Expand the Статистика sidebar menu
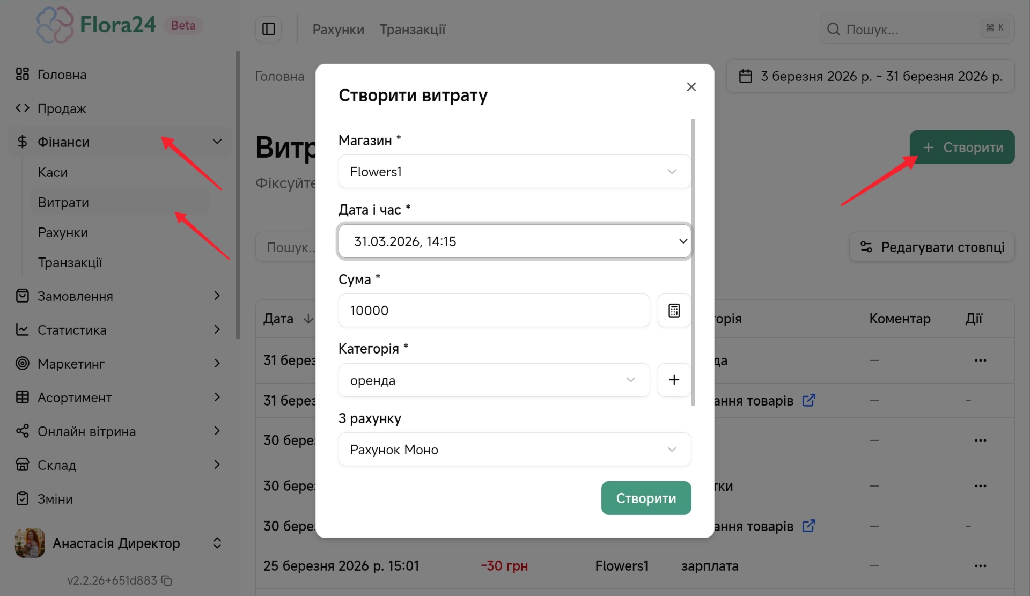Viewport: 1030px width, 596px height. (x=217, y=329)
